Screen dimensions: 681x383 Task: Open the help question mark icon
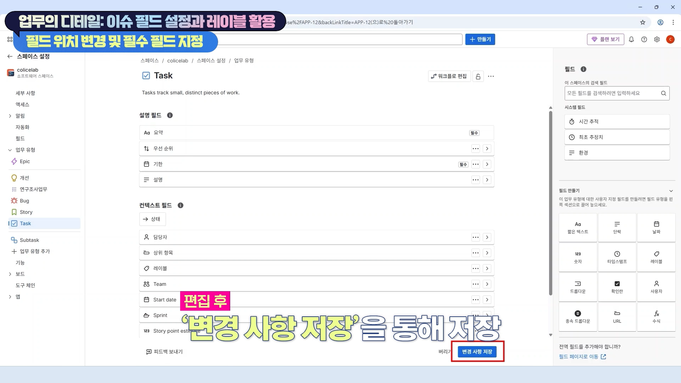644,39
